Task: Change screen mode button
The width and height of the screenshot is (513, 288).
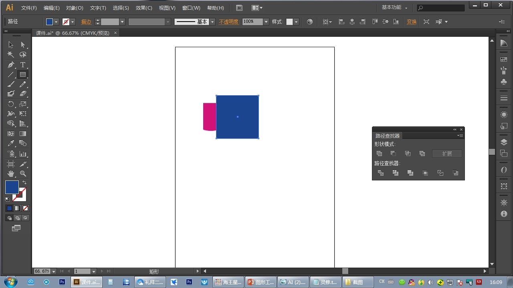Action: pyautogui.click(x=16, y=228)
